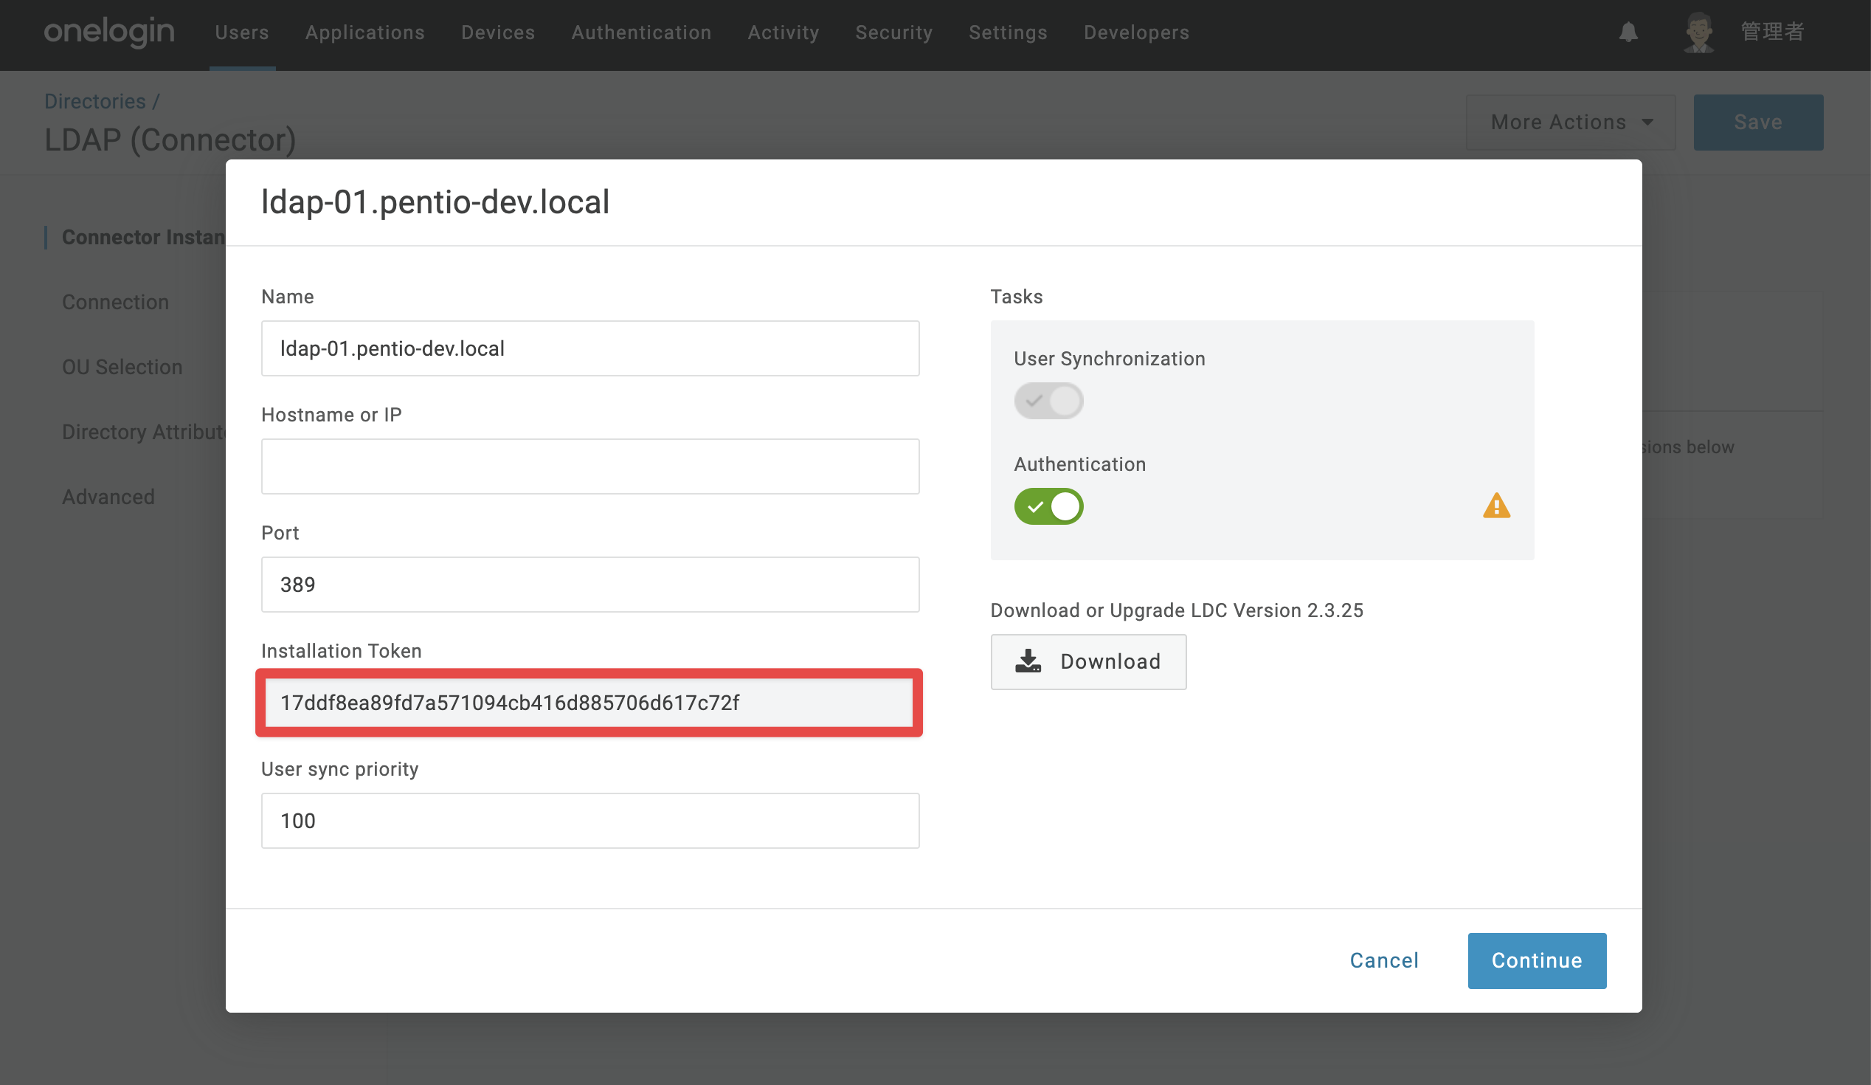Open the OU Selection sidebar tab

pyautogui.click(x=122, y=367)
